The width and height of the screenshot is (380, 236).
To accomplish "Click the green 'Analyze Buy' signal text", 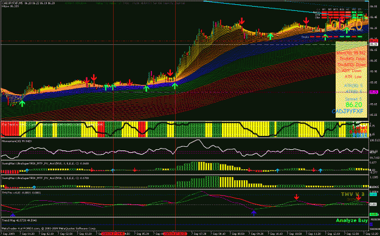I will (x=352, y=220).
